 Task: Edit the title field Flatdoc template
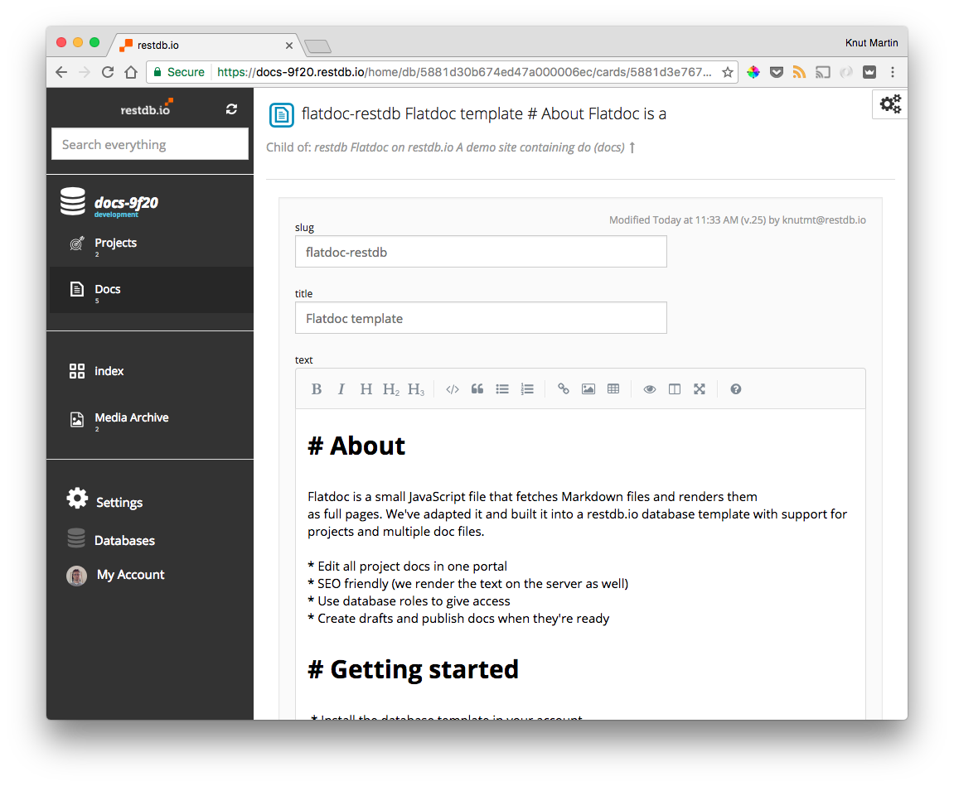pyautogui.click(x=481, y=318)
